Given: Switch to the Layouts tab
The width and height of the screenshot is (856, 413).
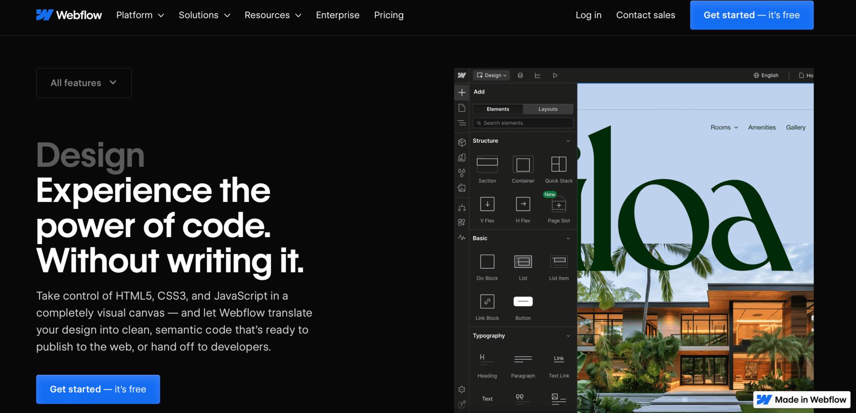Looking at the screenshot, I should pyautogui.click(x=547, y=109).
